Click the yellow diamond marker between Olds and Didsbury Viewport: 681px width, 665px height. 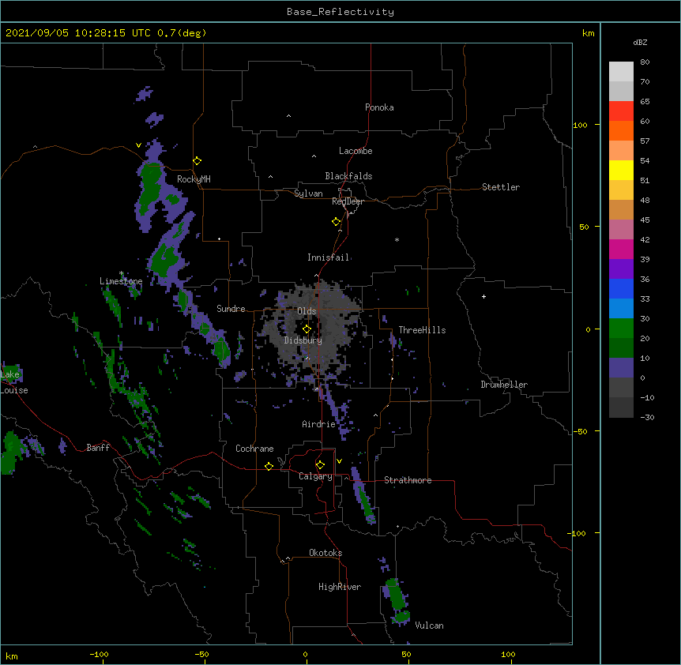(307, 329)
